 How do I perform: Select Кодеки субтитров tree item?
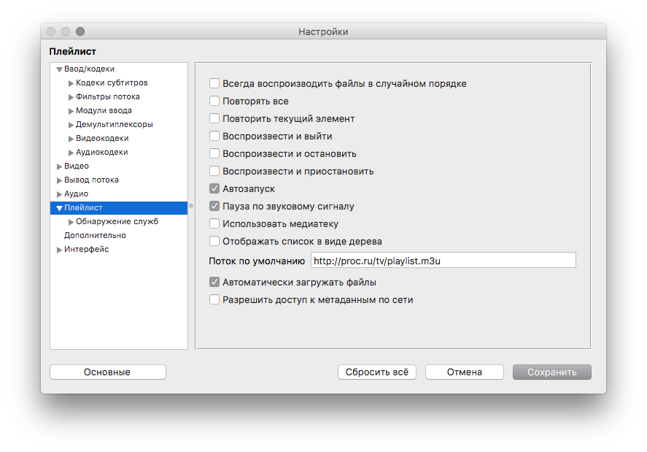(x=112, y=83)
